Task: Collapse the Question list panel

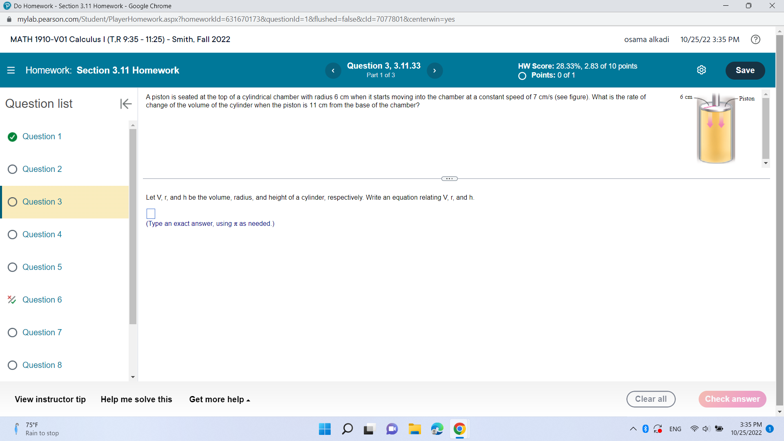Action: (x=126, y=104)
